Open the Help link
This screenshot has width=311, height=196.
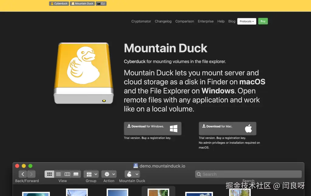point(221,21)
